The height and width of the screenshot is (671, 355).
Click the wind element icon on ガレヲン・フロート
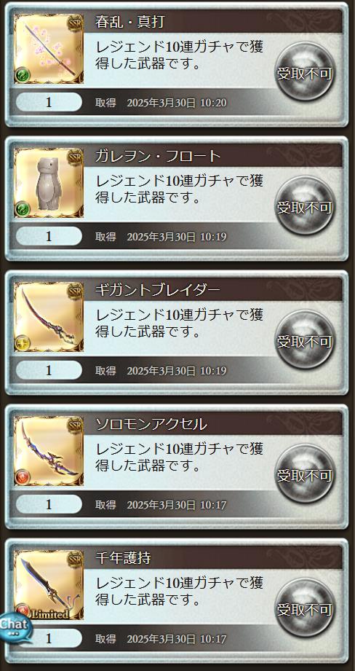click(23, 210)
